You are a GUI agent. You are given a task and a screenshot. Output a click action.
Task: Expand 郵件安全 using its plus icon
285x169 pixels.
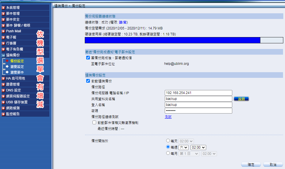3,20
